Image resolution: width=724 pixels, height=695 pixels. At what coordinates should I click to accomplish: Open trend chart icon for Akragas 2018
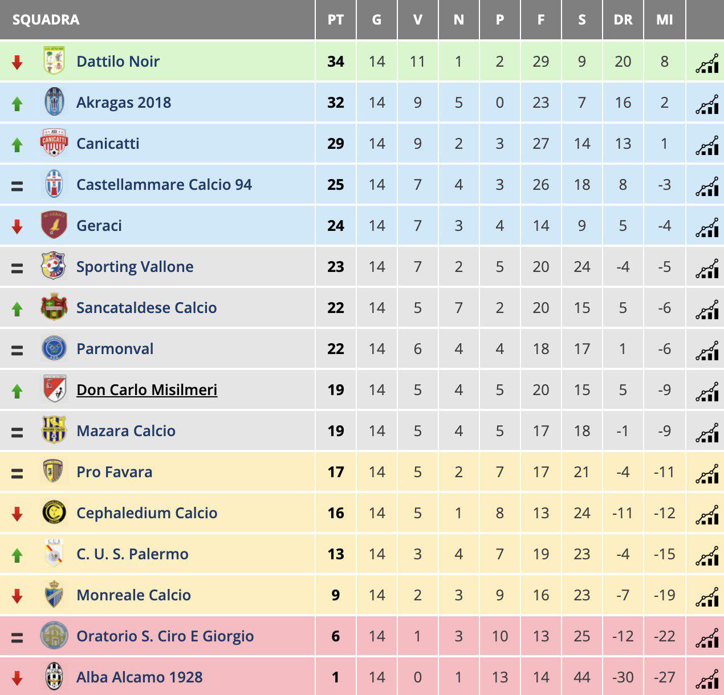click(707, 104)
